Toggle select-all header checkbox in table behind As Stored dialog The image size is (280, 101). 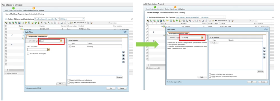pos(147,24)
